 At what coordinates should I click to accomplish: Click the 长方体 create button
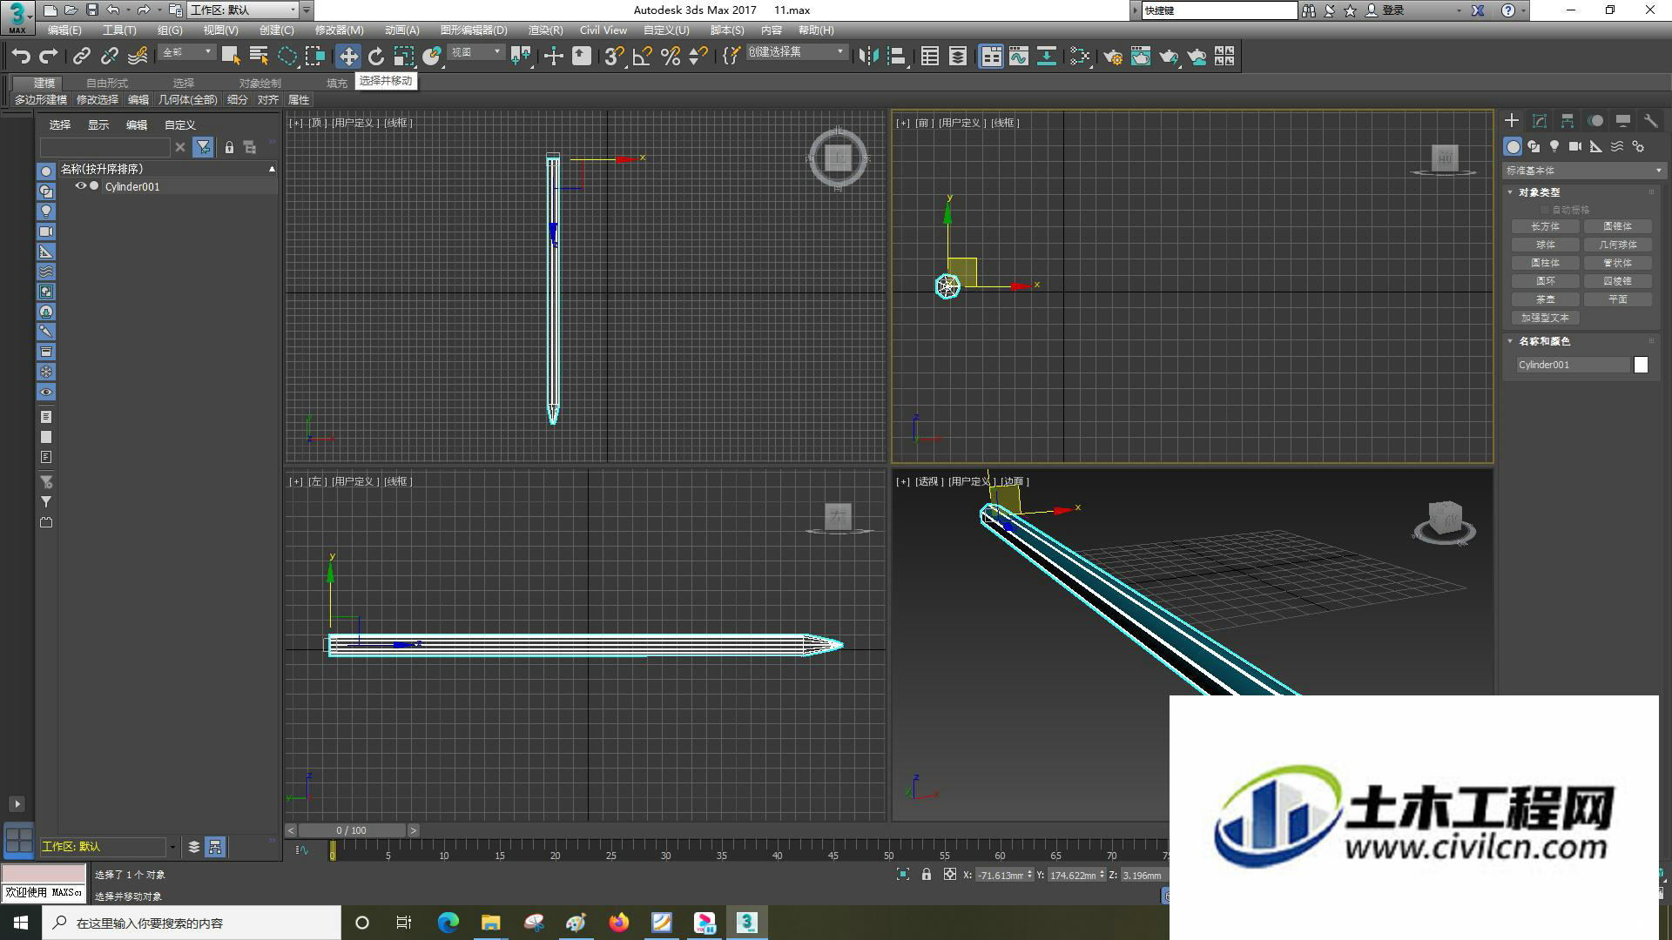point(1545,226)
